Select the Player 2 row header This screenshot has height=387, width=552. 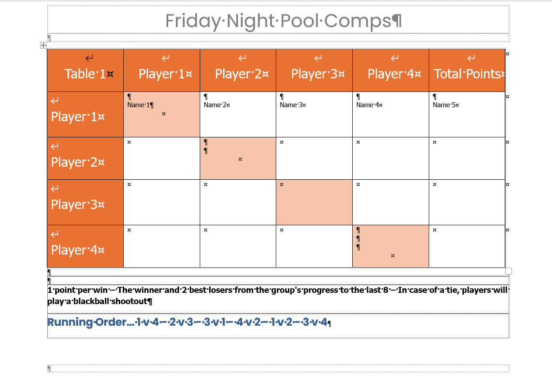click(85, 158)
